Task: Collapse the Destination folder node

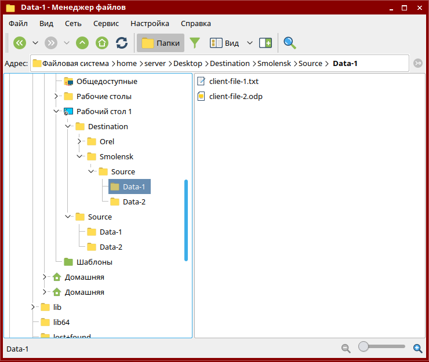Action: 68,126
